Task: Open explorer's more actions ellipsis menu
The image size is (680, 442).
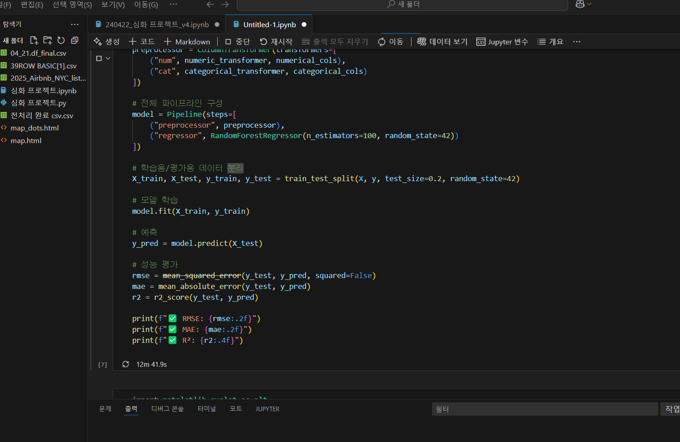Action: (75, 24)
